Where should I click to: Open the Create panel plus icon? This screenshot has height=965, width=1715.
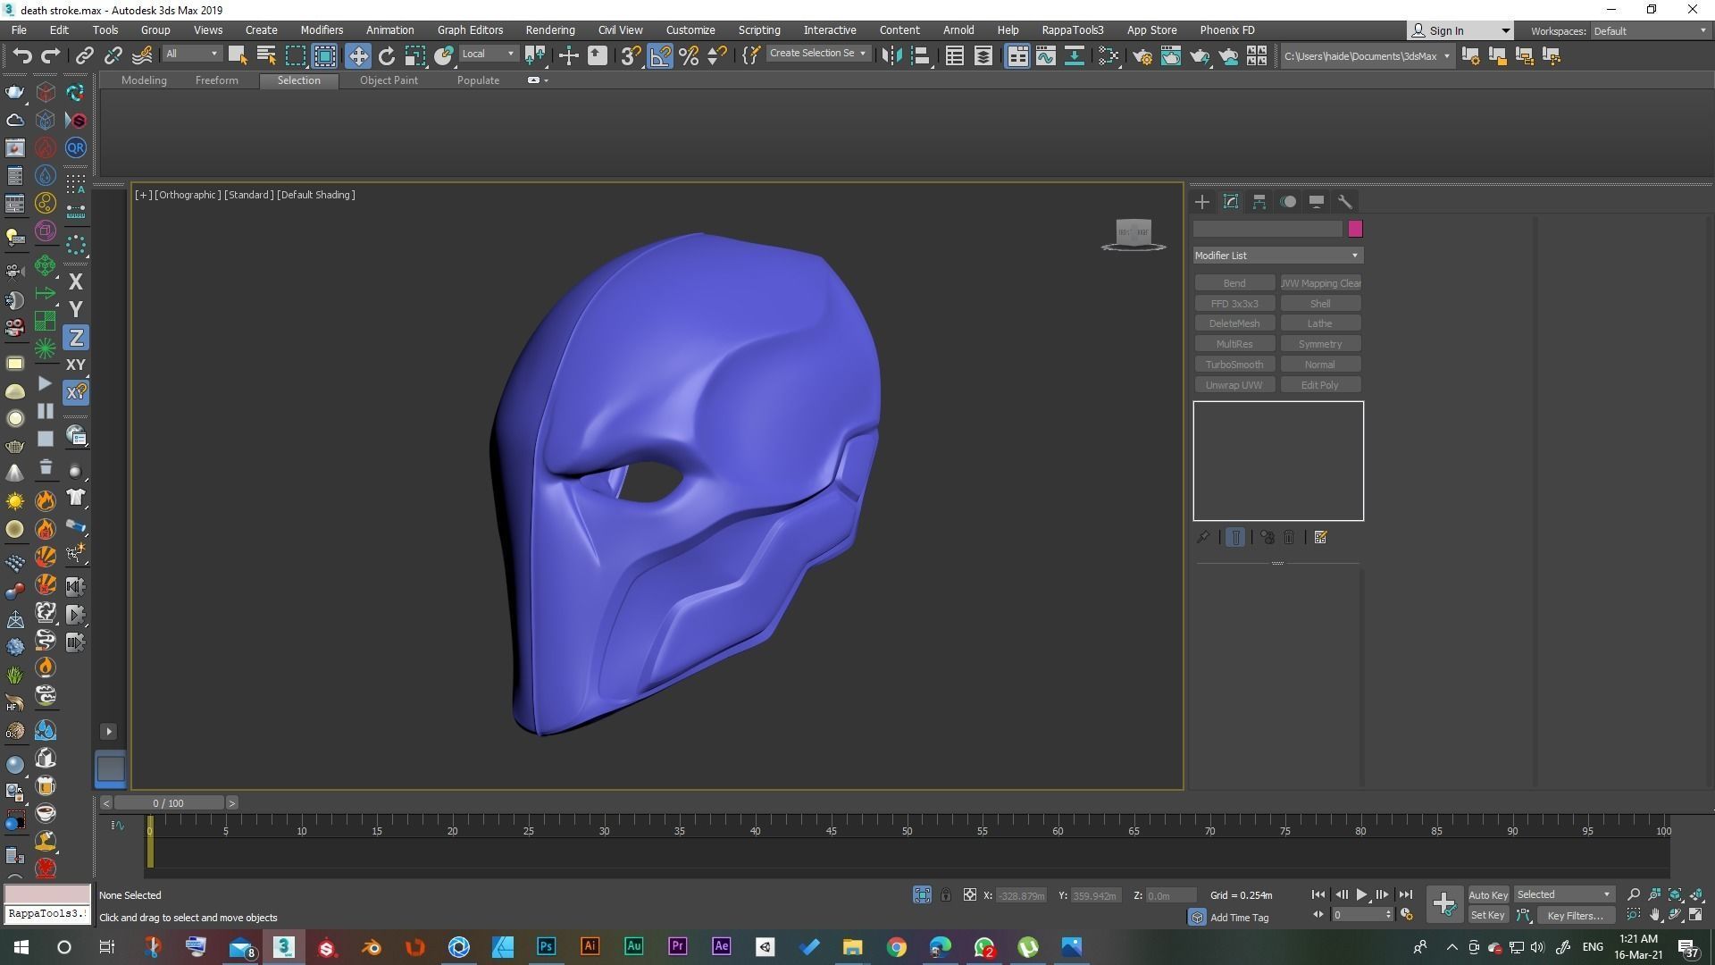click(1202, 202)
